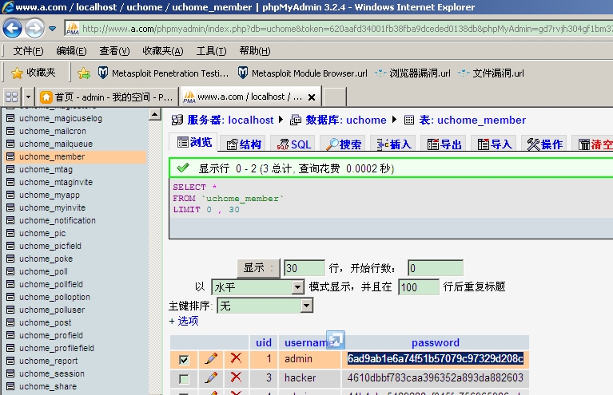
Task: Switch to the SQL tab
Action: pyautogui.click(x=293, y=144)
